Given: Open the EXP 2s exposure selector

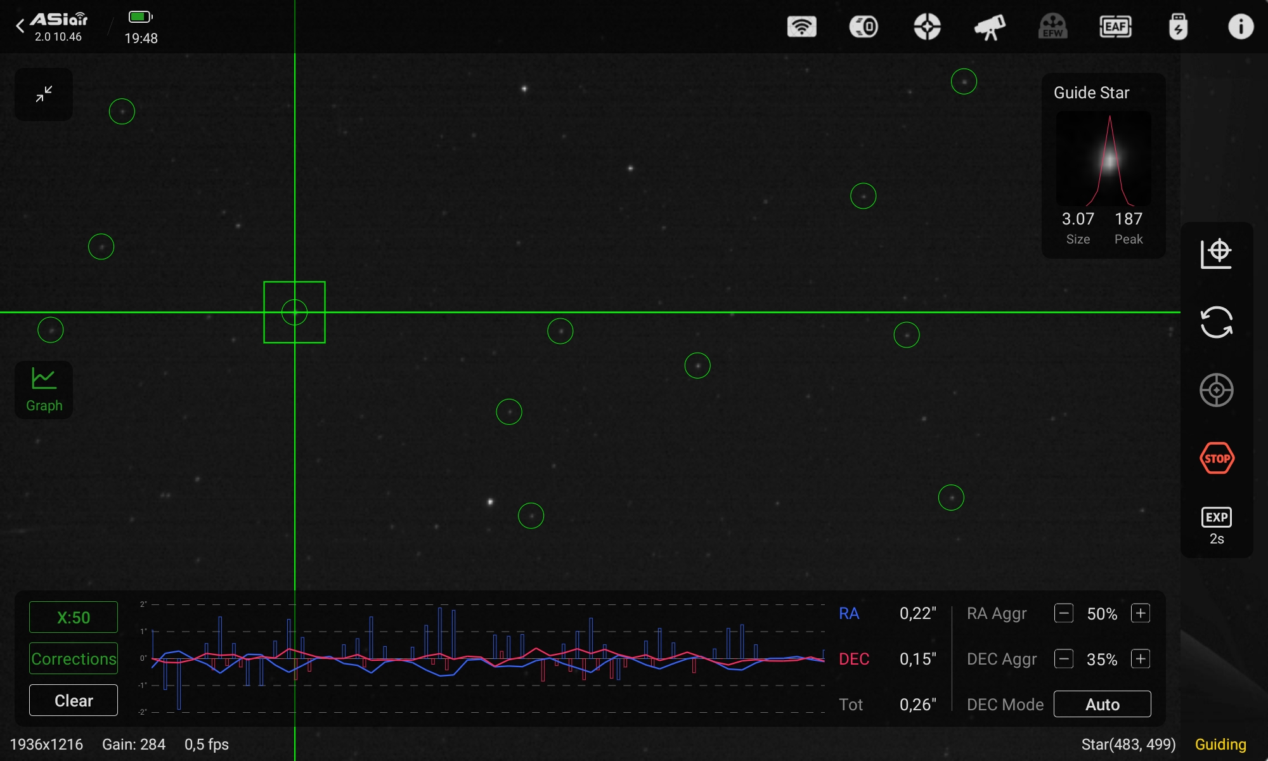Looking at the screenshot, I should coord(1217,526).
